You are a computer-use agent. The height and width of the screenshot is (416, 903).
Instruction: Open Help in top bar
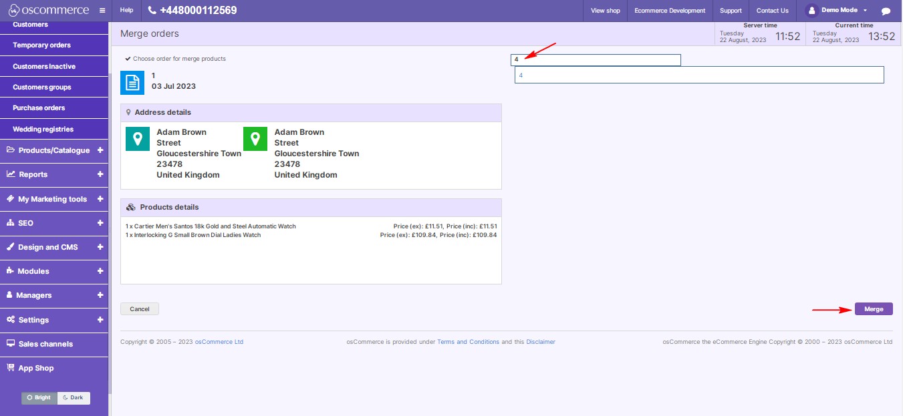tap(126, 11)
